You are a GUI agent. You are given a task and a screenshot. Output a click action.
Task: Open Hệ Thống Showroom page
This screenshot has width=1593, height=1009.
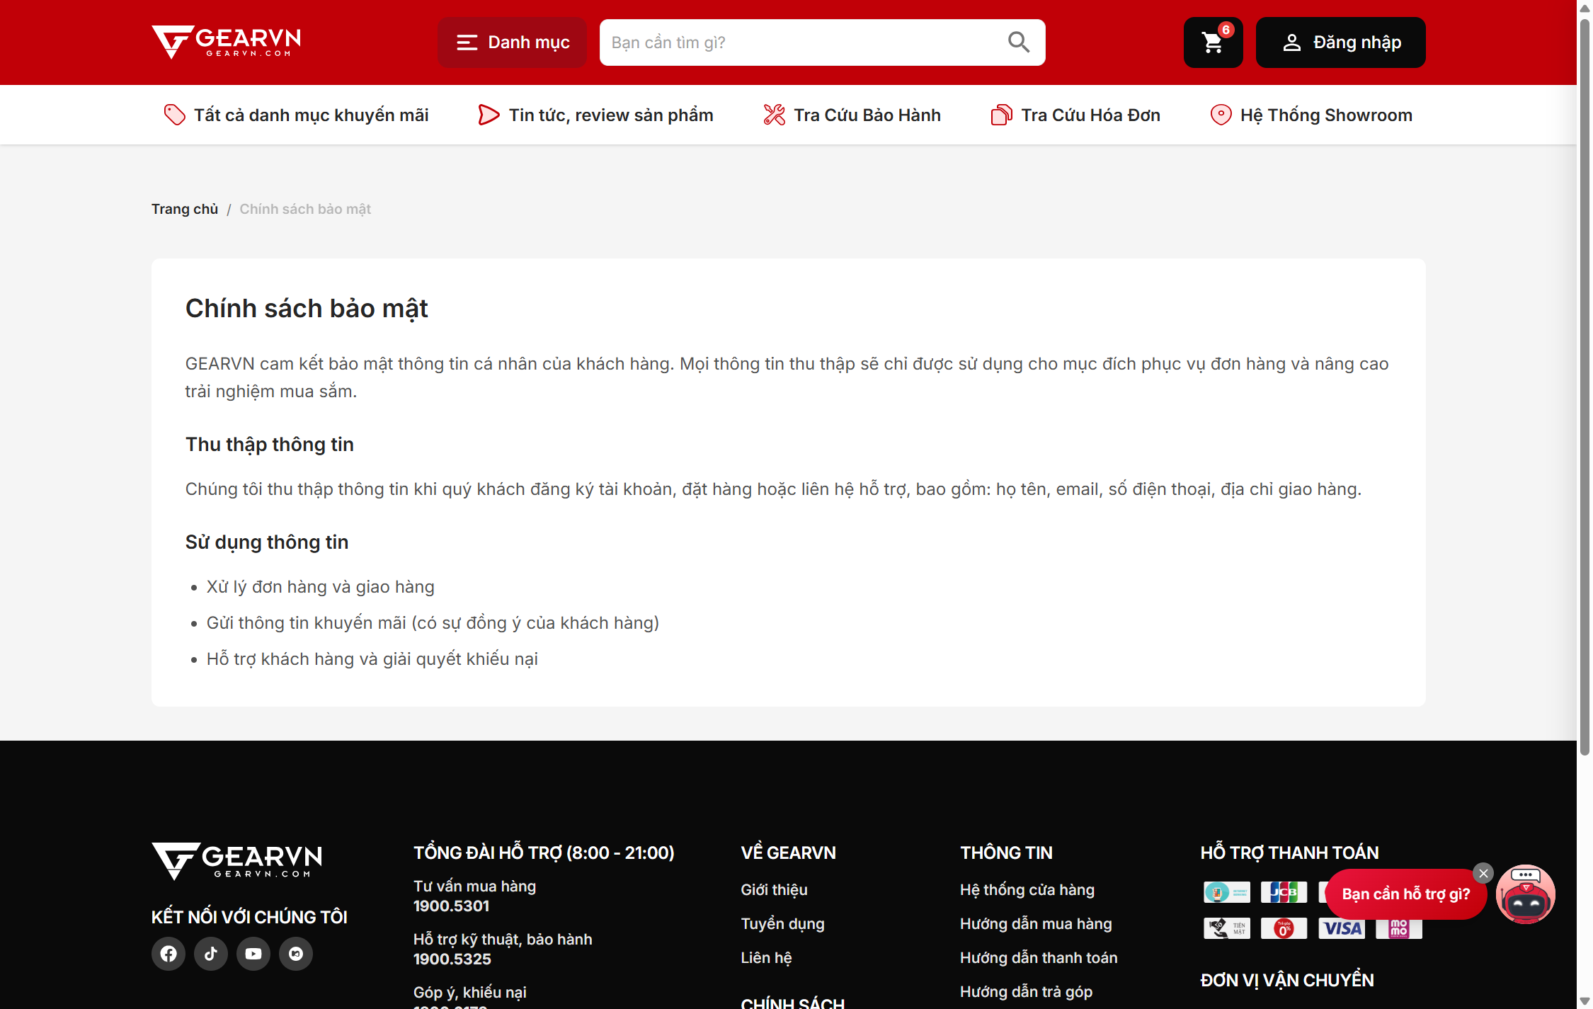click(x=1312, y=115)
